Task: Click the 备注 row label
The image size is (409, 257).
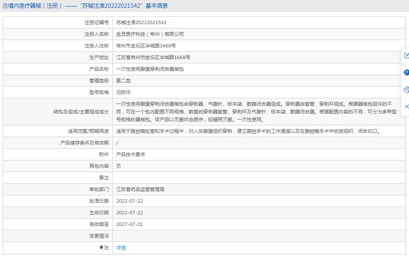Action: pyautogui.click(x=104, y=178)
